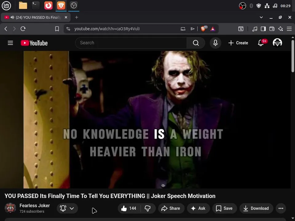Open Brave Shields lion icon
295x221 pixels.
pyautogui.click(x=204, y=29)
